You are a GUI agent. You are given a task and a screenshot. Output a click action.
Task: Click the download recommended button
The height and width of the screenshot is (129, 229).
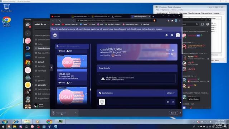[x=137, y=78]
